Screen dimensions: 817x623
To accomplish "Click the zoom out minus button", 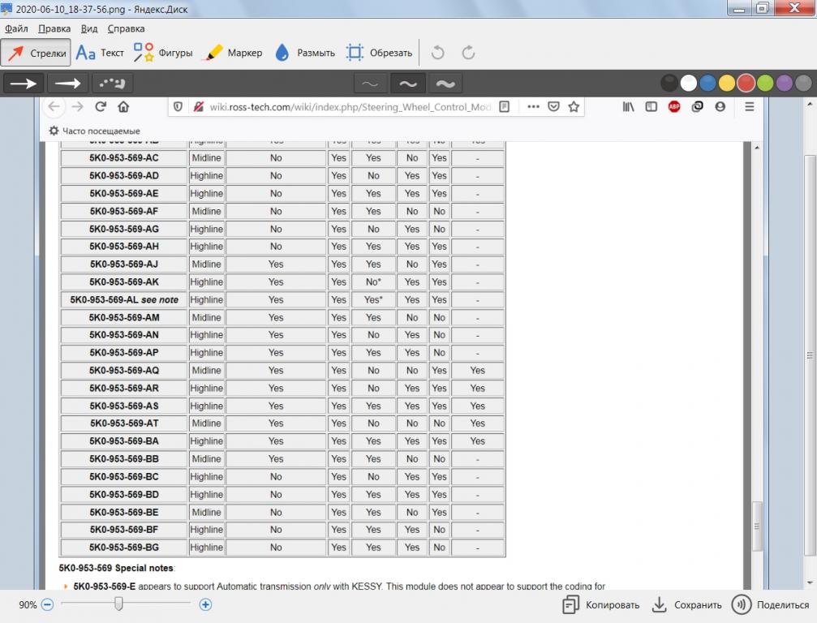I will (x=47, y=605).
